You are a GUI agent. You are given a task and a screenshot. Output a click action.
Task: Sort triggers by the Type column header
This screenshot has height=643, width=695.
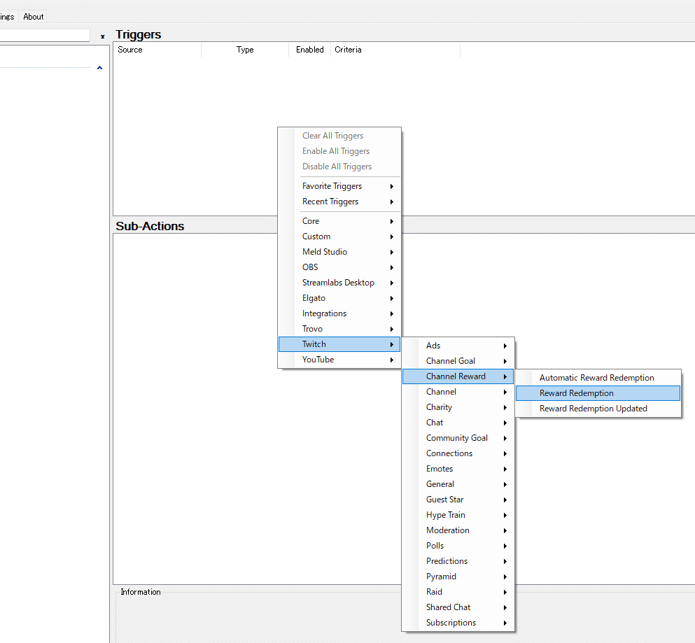click(245, 50)
